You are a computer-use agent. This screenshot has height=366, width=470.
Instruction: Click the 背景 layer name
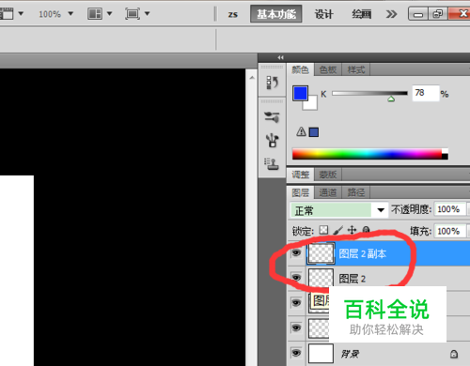point(350,354)
